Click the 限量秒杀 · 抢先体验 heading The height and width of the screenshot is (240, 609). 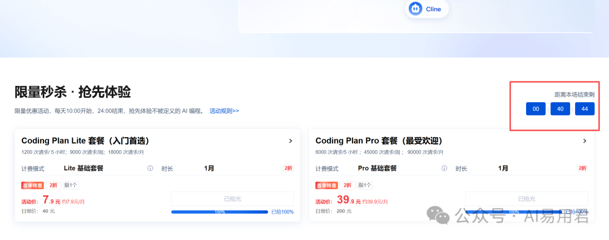pyautogui.click(x=73, y=93)
